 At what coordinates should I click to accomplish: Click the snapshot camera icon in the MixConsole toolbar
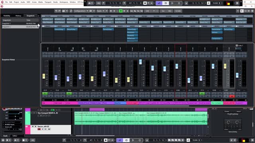[x=64, y=11]
